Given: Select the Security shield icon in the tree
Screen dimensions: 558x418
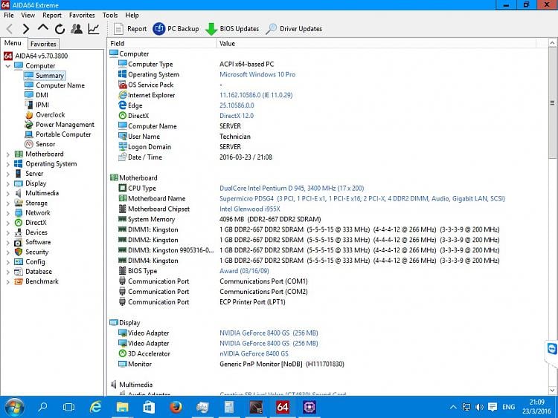Looking at the screenshot, I should (x=19, y=252).
